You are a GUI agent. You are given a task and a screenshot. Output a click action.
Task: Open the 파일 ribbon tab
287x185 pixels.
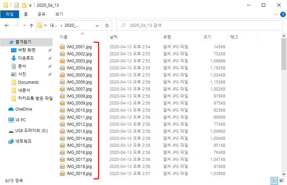(x=10, y=14)
